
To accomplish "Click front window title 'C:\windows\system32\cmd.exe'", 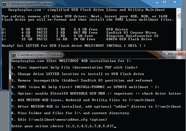I will coord(39,55).
